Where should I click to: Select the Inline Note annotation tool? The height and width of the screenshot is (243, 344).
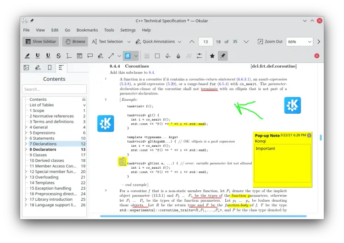pyautogui.click(x=79, y=56)
